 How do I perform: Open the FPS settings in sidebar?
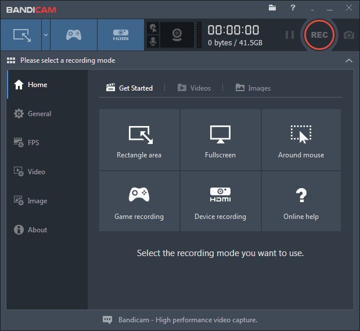pyautogui.click(x=33, y=143)
